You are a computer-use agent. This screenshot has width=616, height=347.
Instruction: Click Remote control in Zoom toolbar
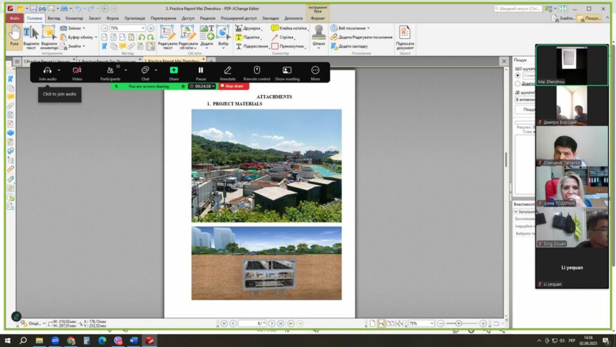click(x=256, y=73)
